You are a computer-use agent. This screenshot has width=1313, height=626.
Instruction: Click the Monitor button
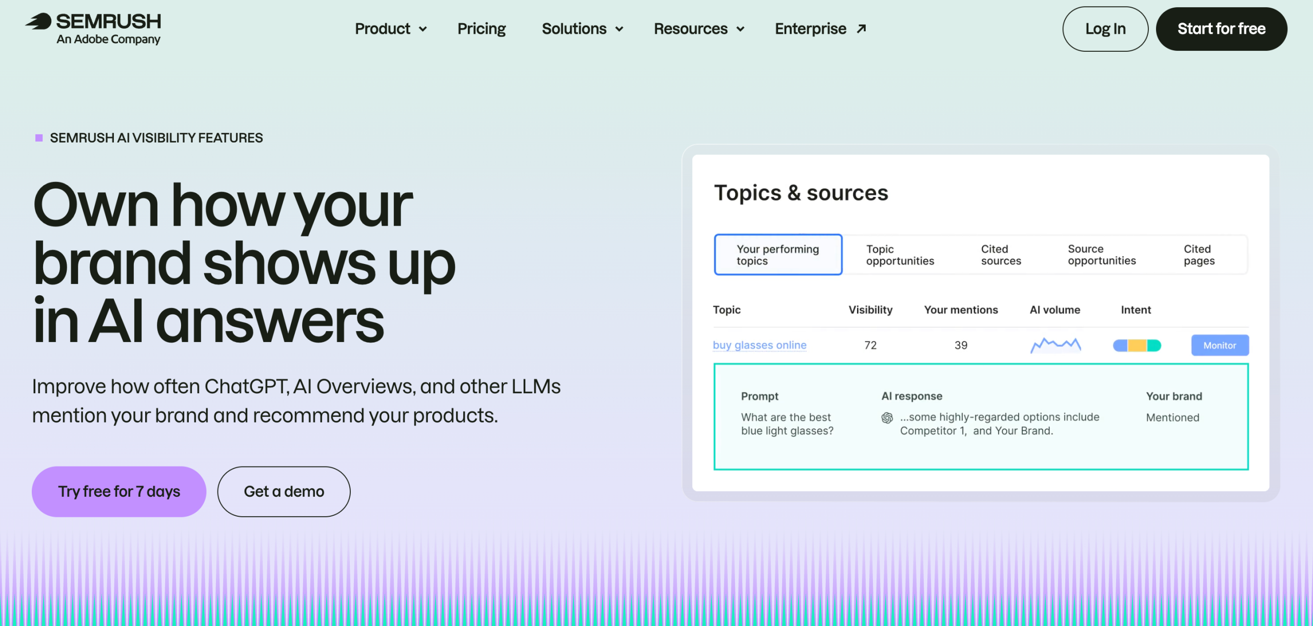point(1220,345)
